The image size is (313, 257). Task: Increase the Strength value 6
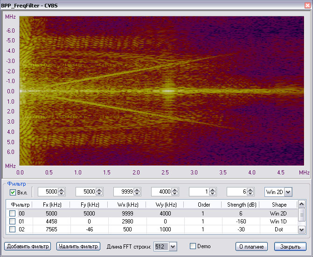tap(250, 190)
